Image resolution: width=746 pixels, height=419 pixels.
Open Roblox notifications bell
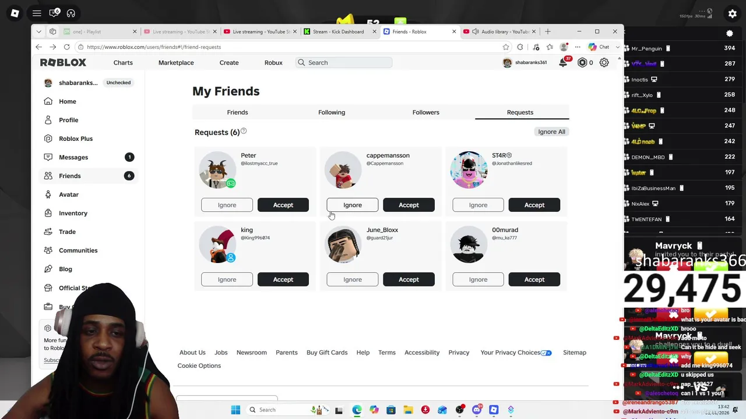[563, 62]
